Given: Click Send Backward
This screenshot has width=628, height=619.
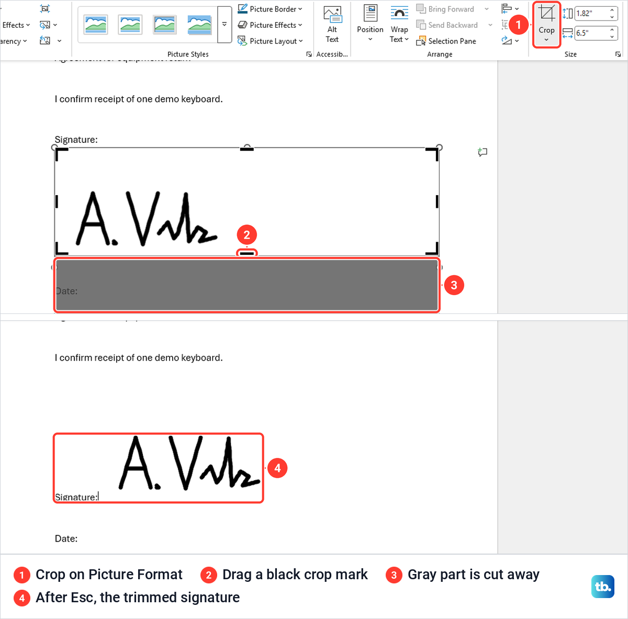Looking at the screenshot, I should pos(447,25).
